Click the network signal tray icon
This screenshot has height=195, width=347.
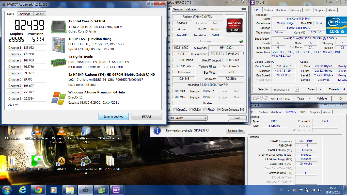pos(313,190)
